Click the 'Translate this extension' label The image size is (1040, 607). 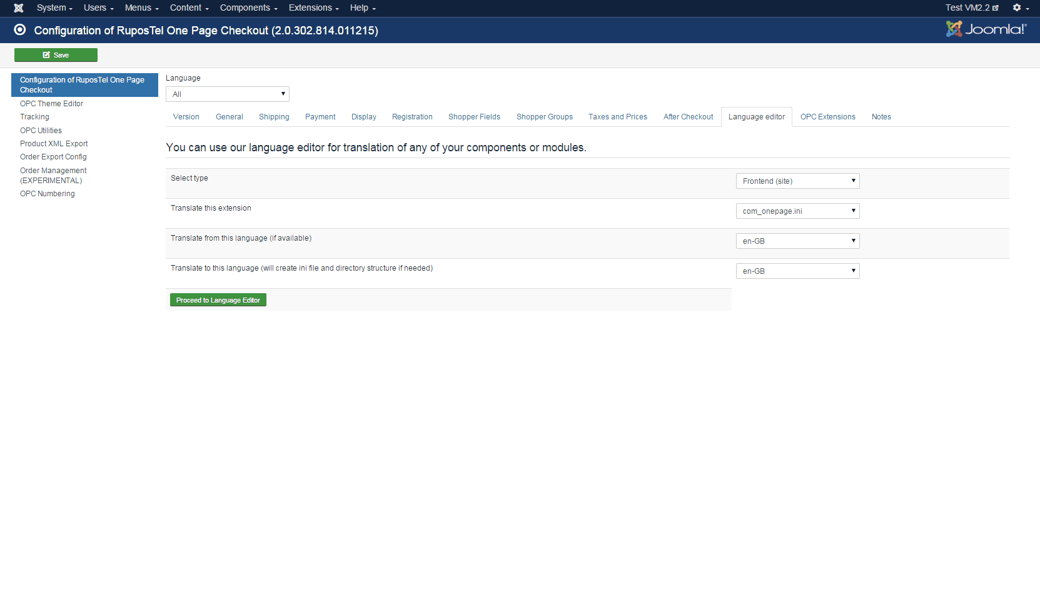point(211,208)
